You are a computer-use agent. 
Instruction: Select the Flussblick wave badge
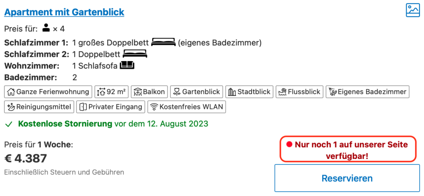point(300,92)
